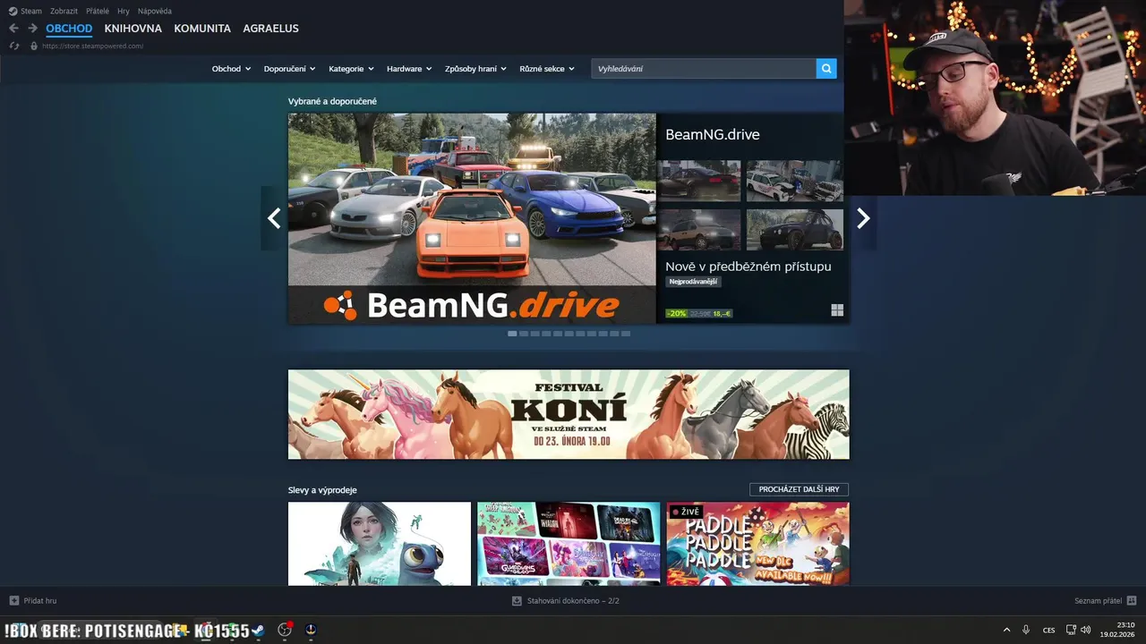Show next featured game in carousel
This screenshot has height=644, width=1146.
click(863, 218)
